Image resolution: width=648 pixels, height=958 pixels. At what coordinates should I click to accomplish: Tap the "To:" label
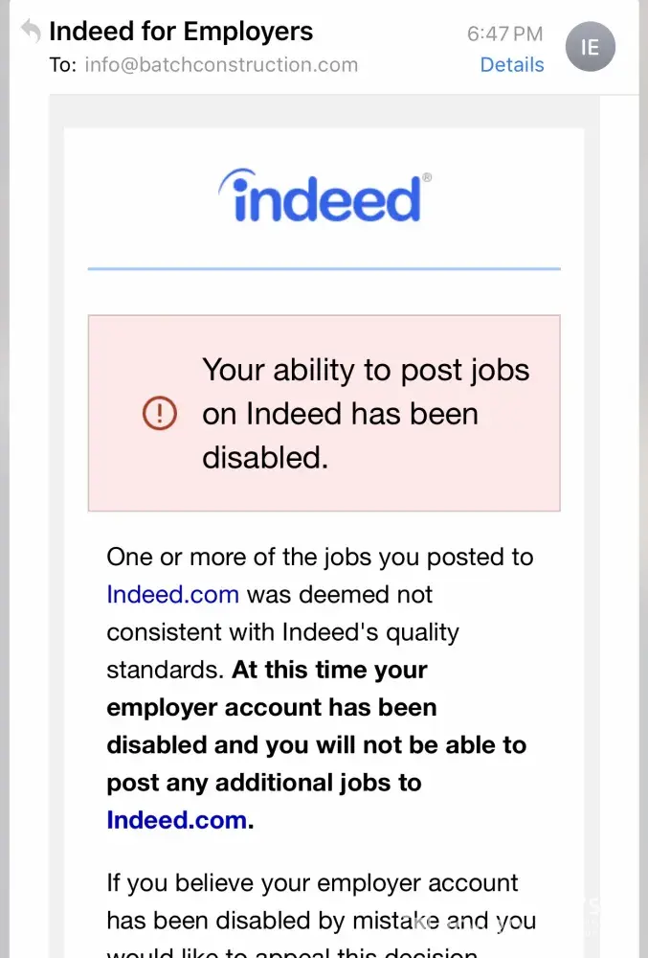point(63,65)
